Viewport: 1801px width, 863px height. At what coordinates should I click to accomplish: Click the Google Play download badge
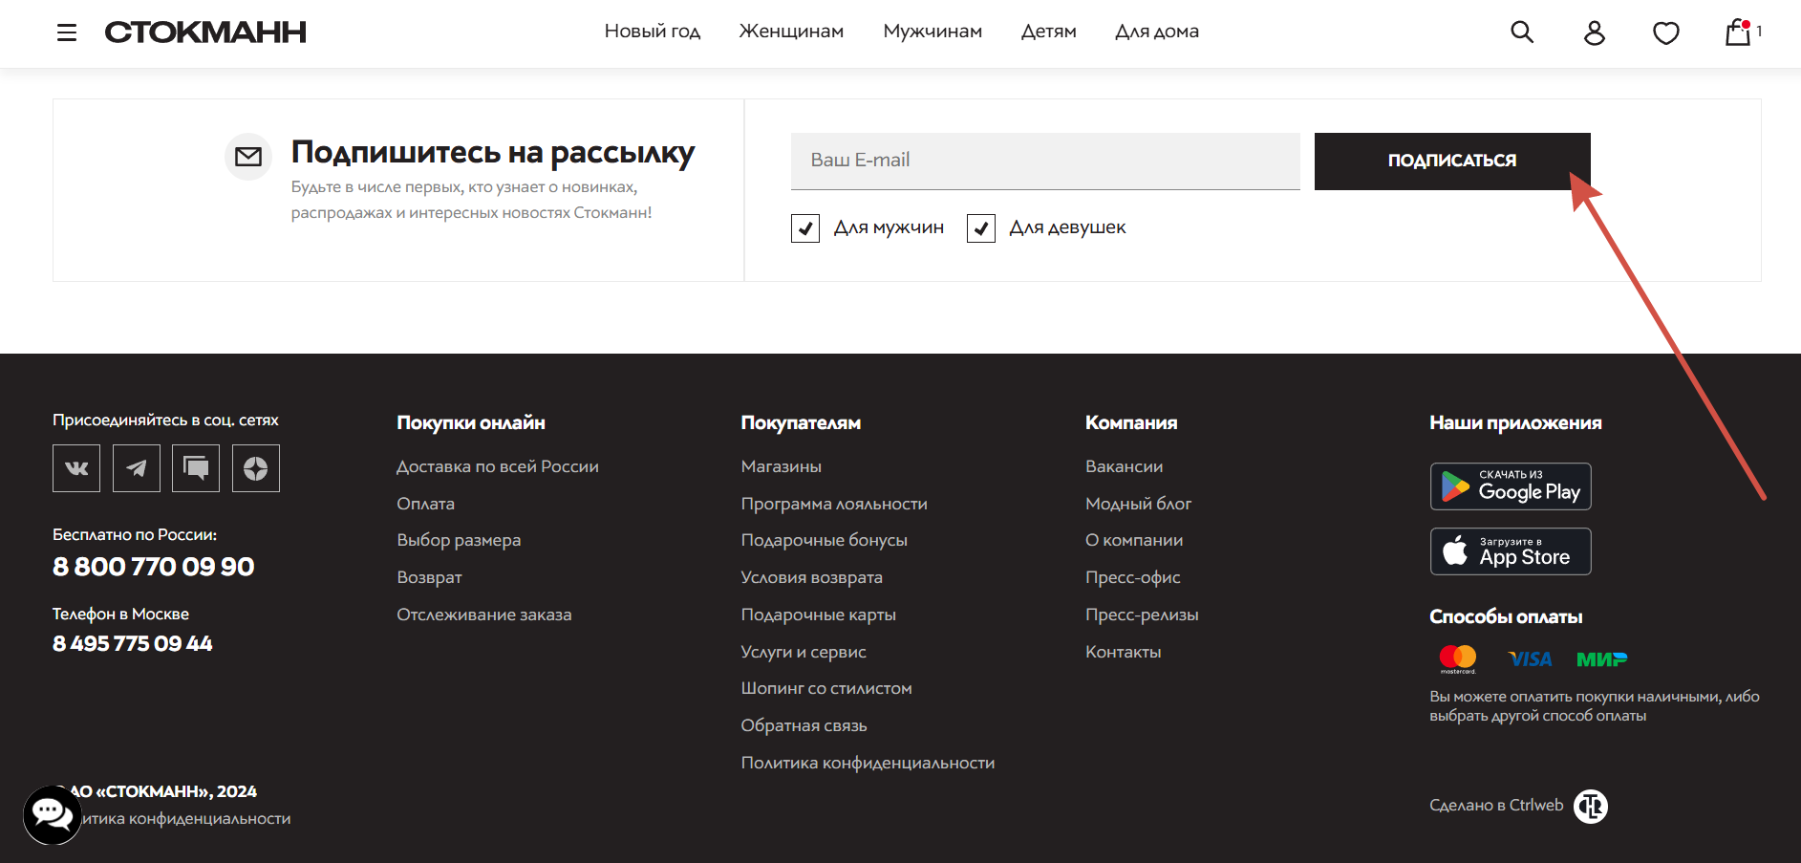point(1511,486)
